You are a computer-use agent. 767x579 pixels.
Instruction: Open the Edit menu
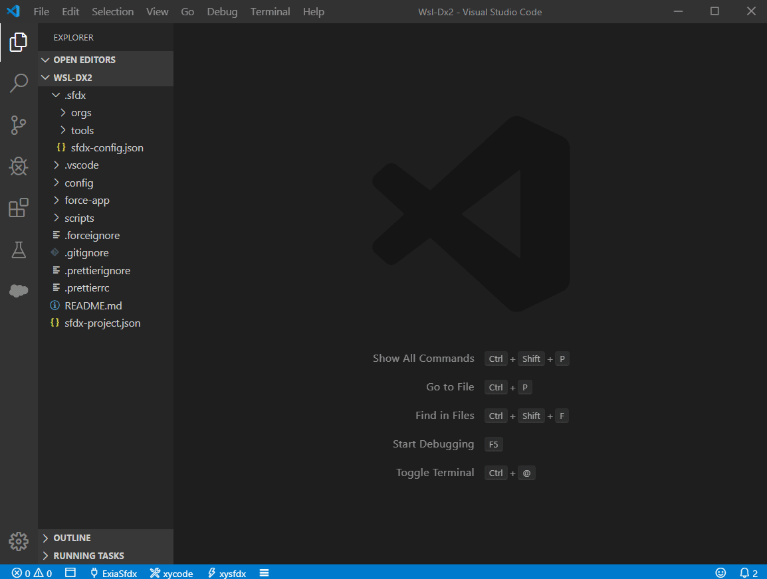click(70, 12)
